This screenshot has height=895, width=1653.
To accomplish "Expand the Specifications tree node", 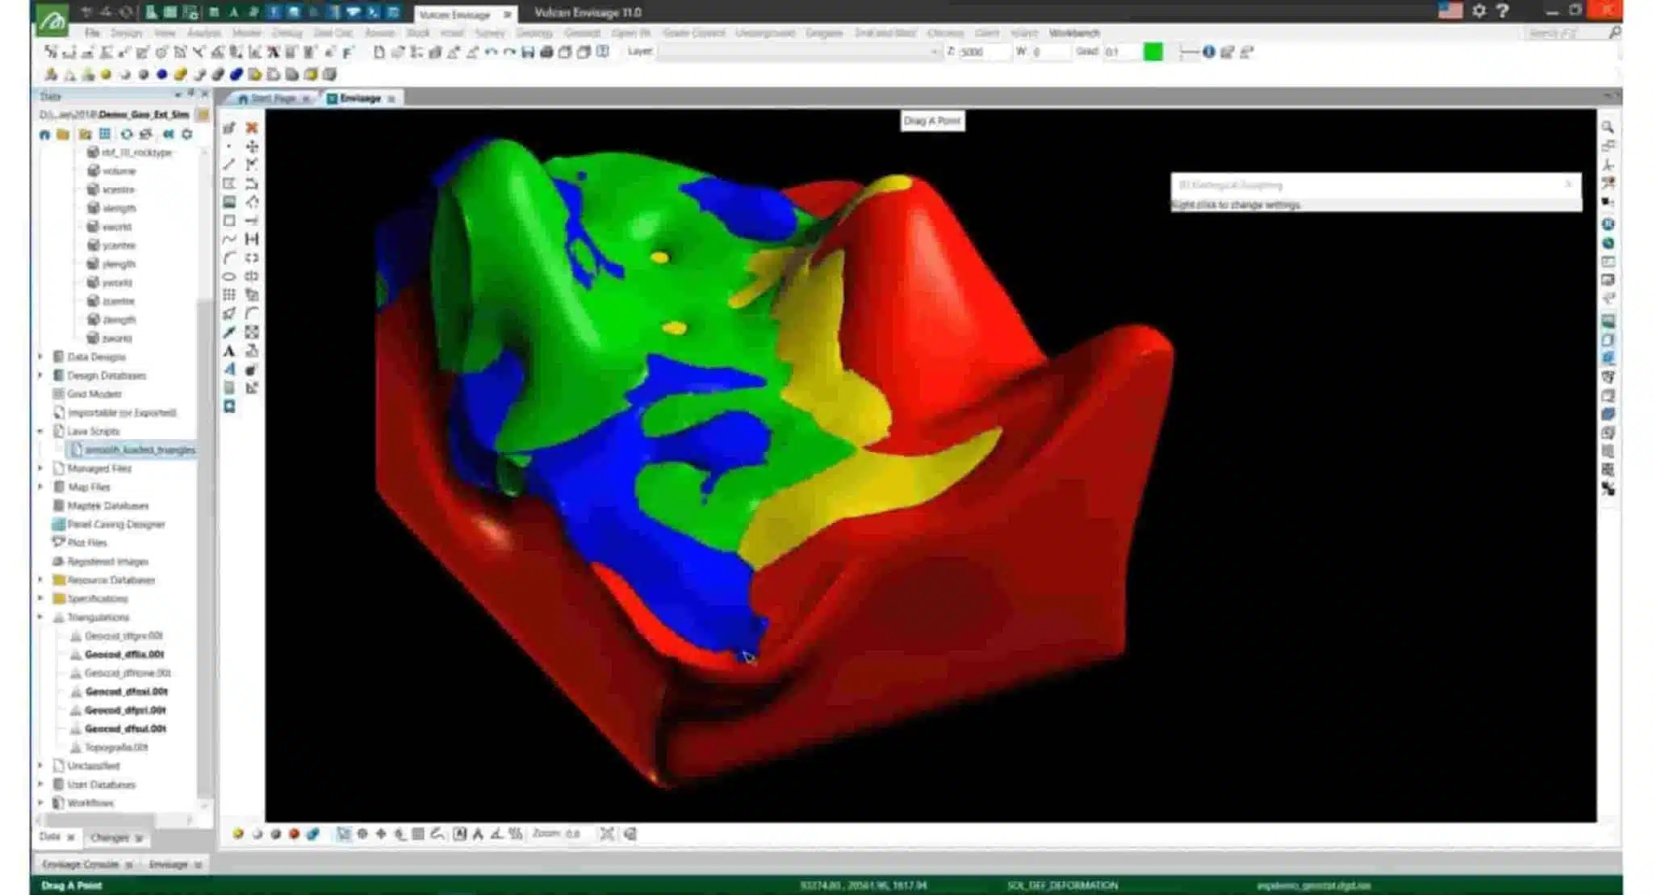I will pyautogui.click(x=40, y=598).
